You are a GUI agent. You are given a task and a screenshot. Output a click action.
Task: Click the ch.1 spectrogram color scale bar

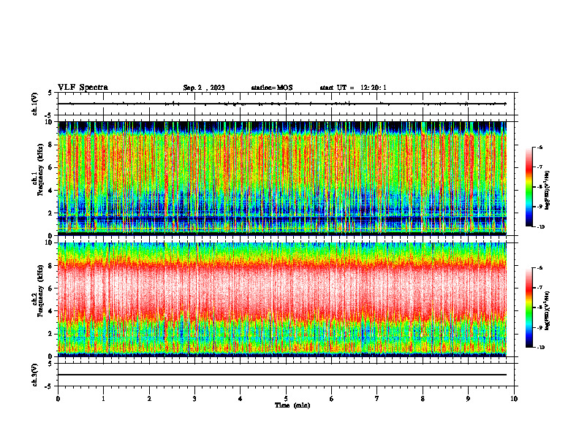point(529,187)
